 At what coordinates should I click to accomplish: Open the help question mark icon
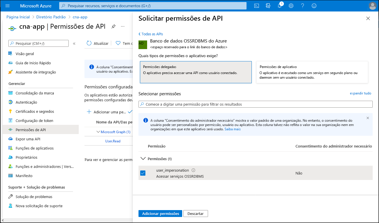(x=303, y=6)
